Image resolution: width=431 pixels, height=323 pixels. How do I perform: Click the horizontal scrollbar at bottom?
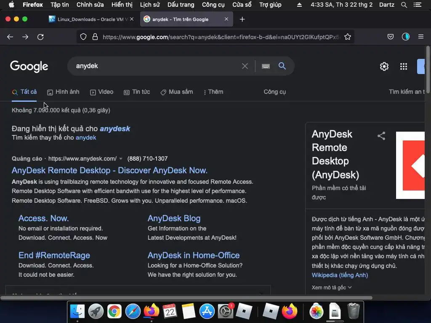pyautogui.click(x=186, y=298)
